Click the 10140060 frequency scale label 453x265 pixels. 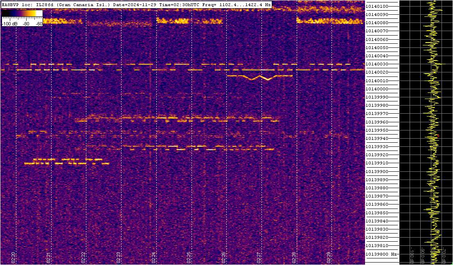[377, 39]
